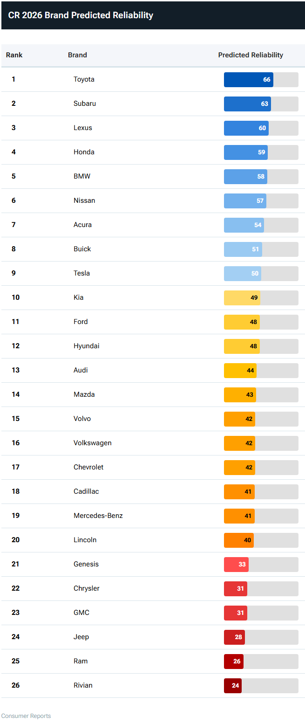The image size is (305, 724).
Task: Click Toyota's reliability bar showing 66
Action: point(249,80)
